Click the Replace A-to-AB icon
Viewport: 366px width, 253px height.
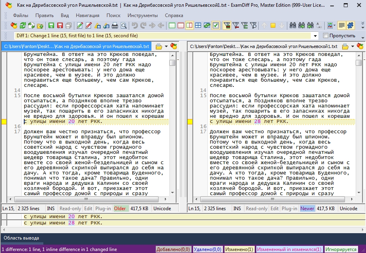click(x=319, y=25)
